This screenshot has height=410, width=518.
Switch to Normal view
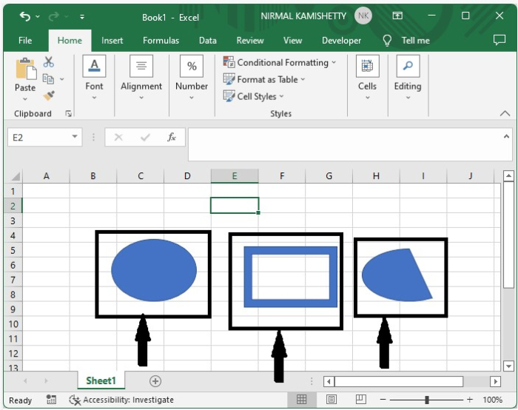[302, 400]
